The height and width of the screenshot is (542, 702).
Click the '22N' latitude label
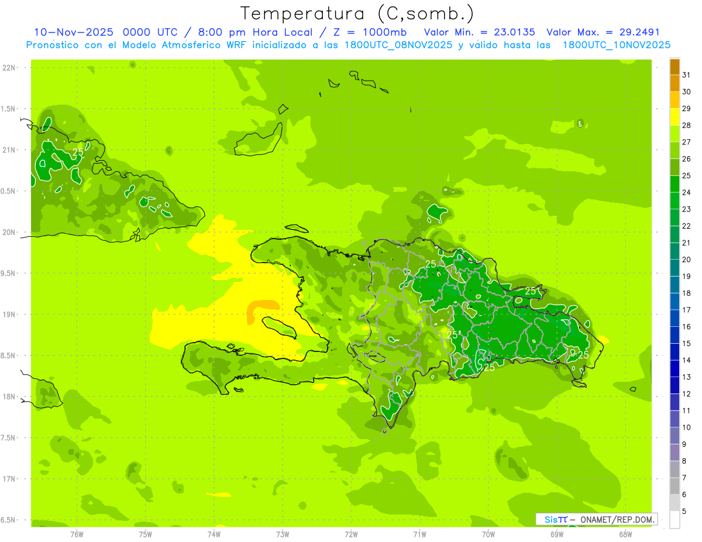coord(9,68)
